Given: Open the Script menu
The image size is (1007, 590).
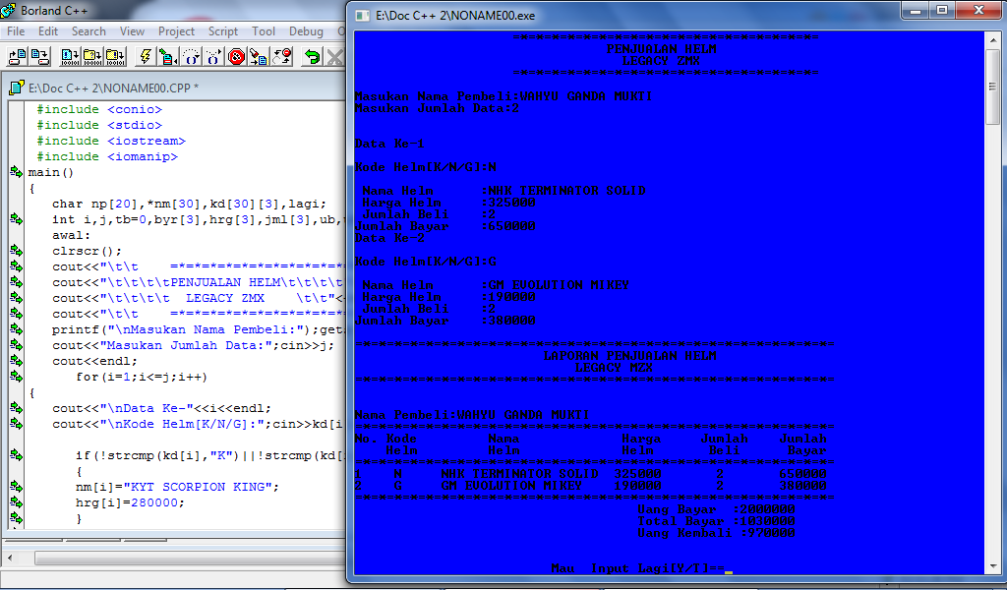Looking at the screenshot, I should pyautogui.click(x=223, y=31).
